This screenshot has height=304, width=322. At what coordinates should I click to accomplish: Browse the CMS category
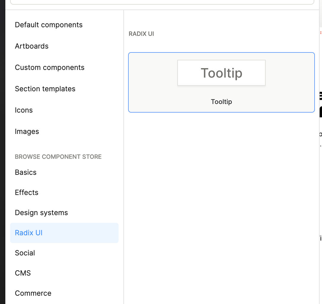click(23, 273)
